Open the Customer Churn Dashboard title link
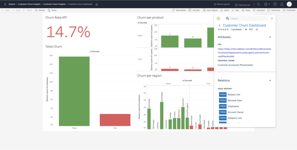Screen dimensions: 297x150 point(244,26)
